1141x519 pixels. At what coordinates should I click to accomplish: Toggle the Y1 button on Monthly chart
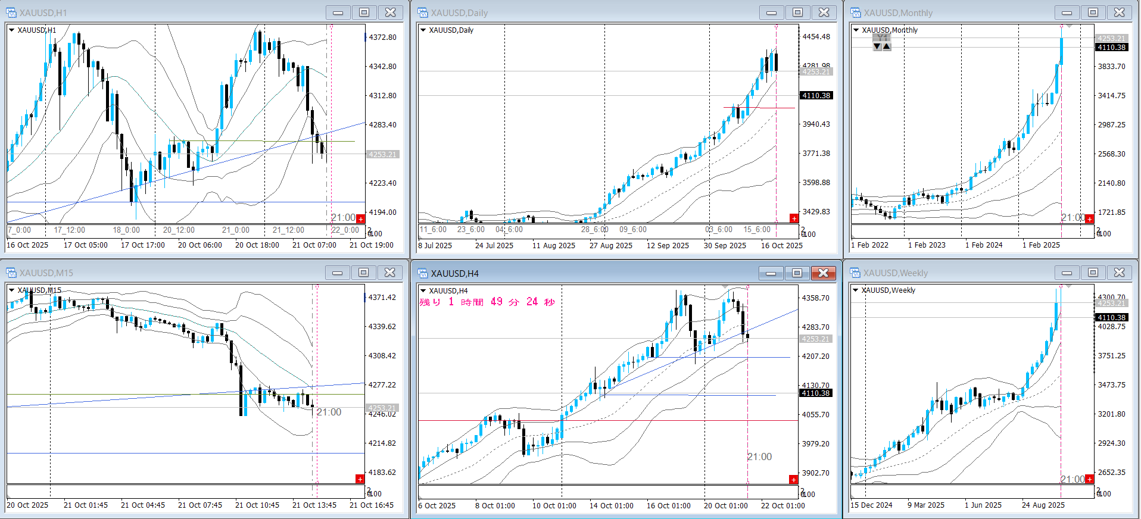pyautogui.click(x=881, y=37)
